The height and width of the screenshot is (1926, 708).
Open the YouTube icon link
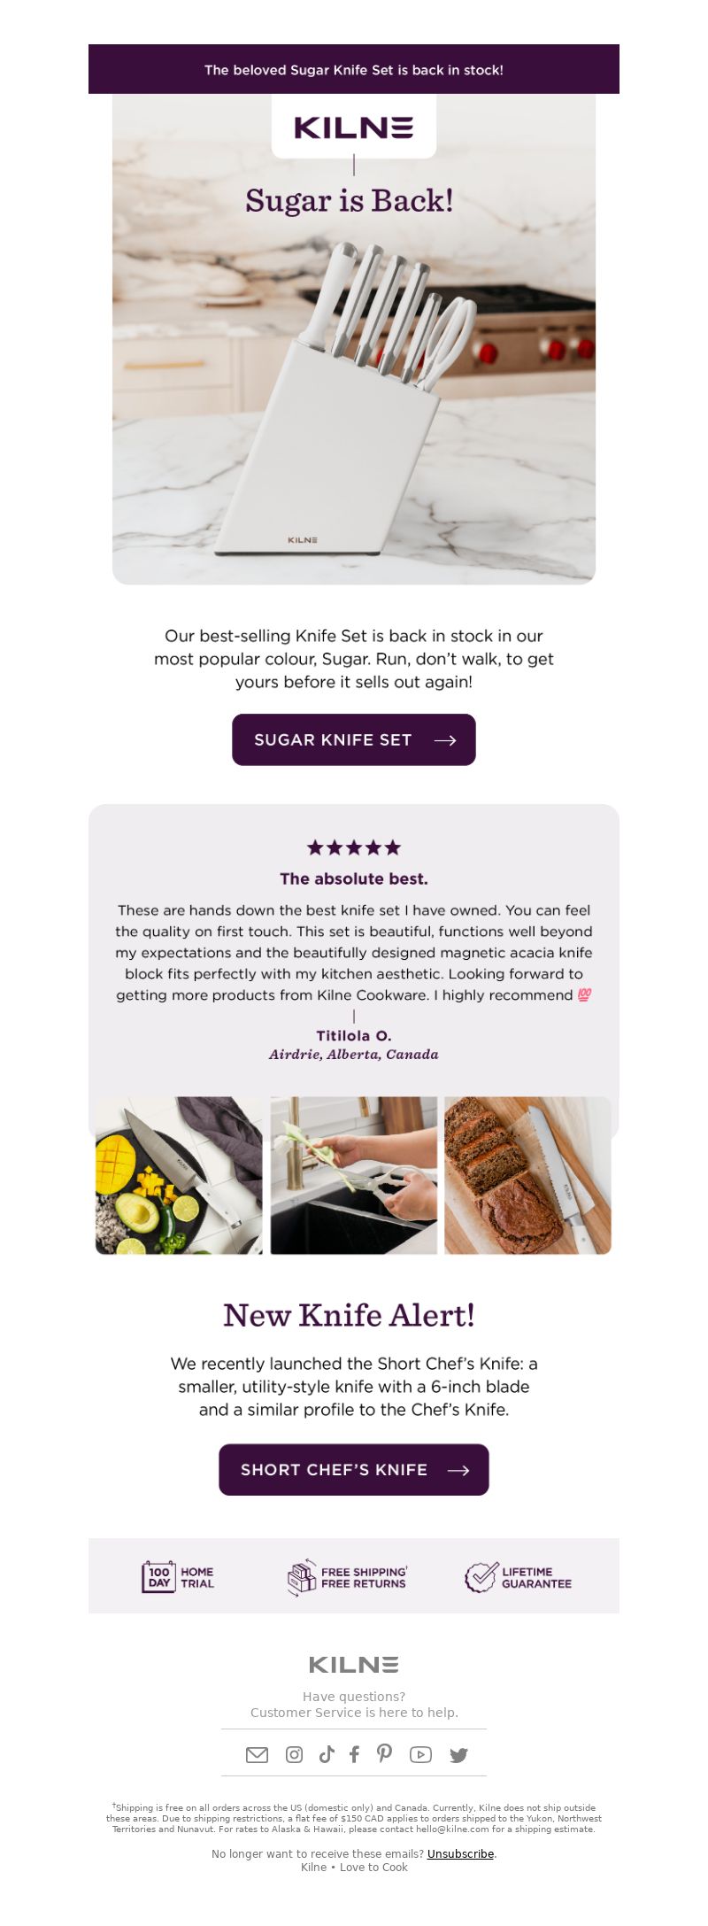pyautogui.click(x=420, y=1754)
